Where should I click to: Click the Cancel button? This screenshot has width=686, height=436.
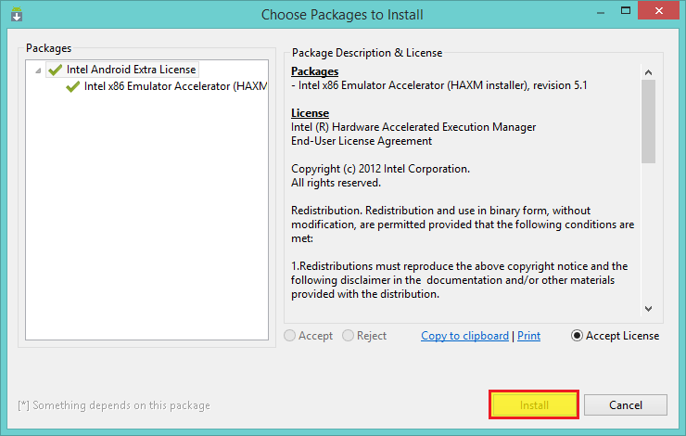(626, 404)
